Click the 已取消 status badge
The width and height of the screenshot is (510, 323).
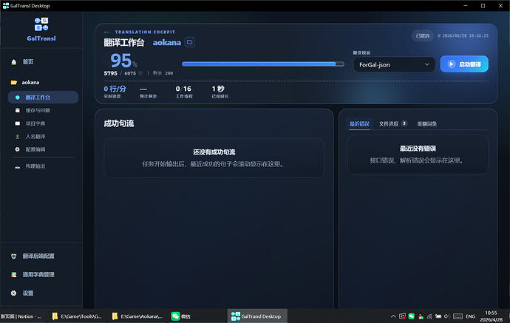pos(421,35)
